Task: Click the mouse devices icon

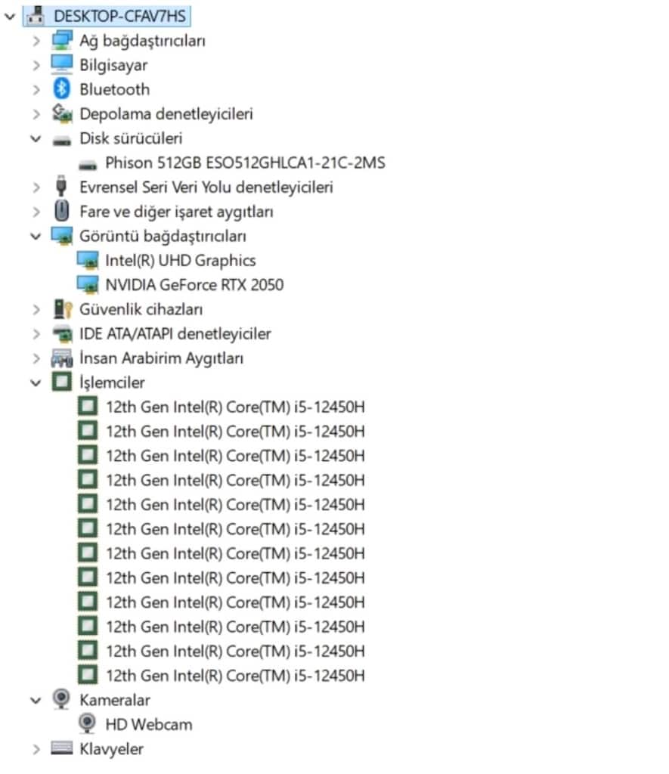Action: click(62, 212)
